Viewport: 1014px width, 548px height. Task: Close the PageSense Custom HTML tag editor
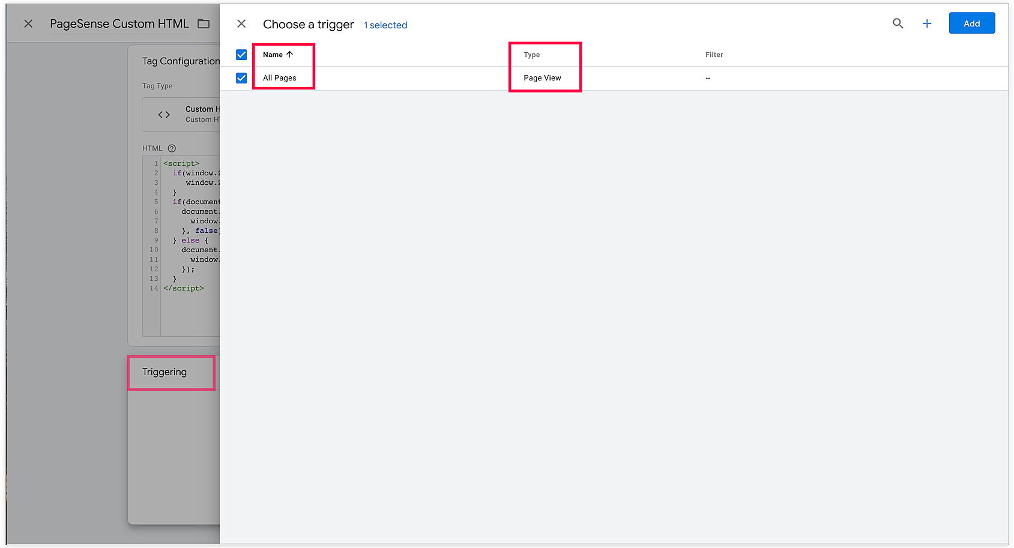click(28, 23)
